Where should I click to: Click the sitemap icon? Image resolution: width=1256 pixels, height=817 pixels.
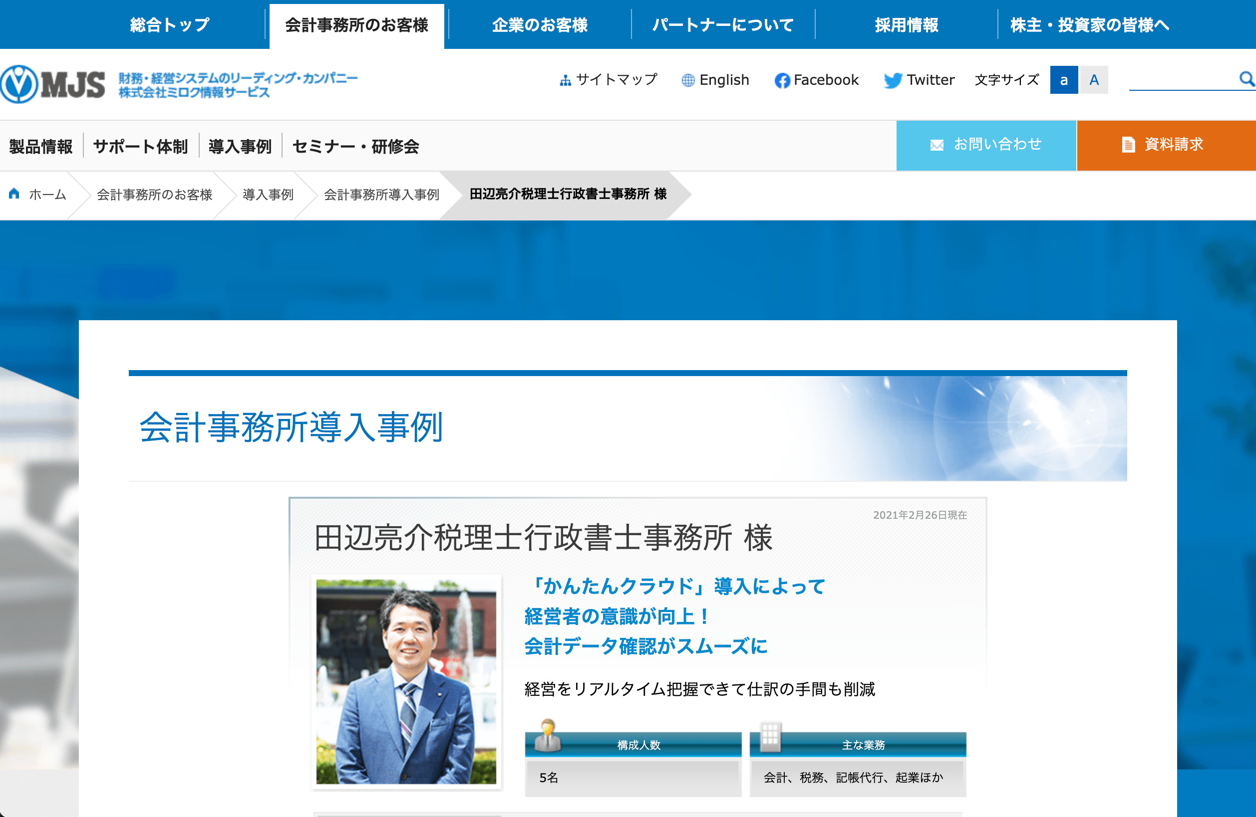565,80
